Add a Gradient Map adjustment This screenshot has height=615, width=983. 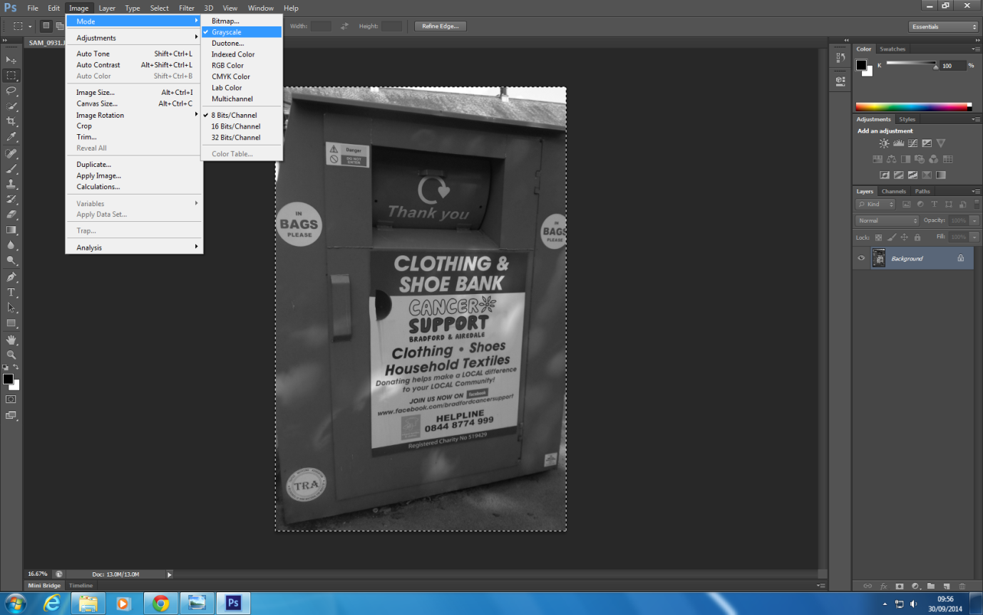(941, 175)
